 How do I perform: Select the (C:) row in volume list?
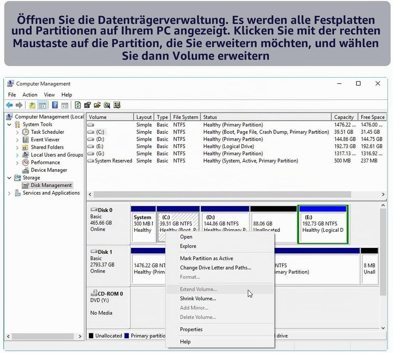(x=237, y=132)
